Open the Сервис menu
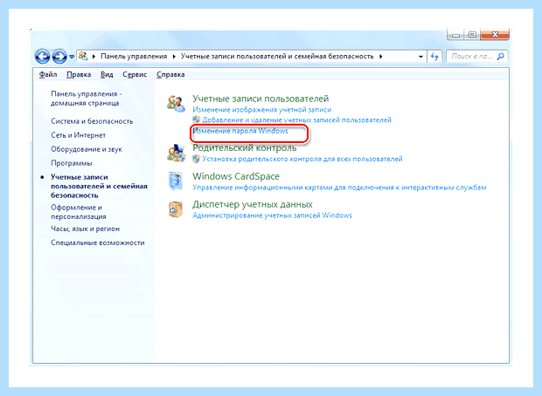The height and width of the screenshot is (396, 542). 135,74
